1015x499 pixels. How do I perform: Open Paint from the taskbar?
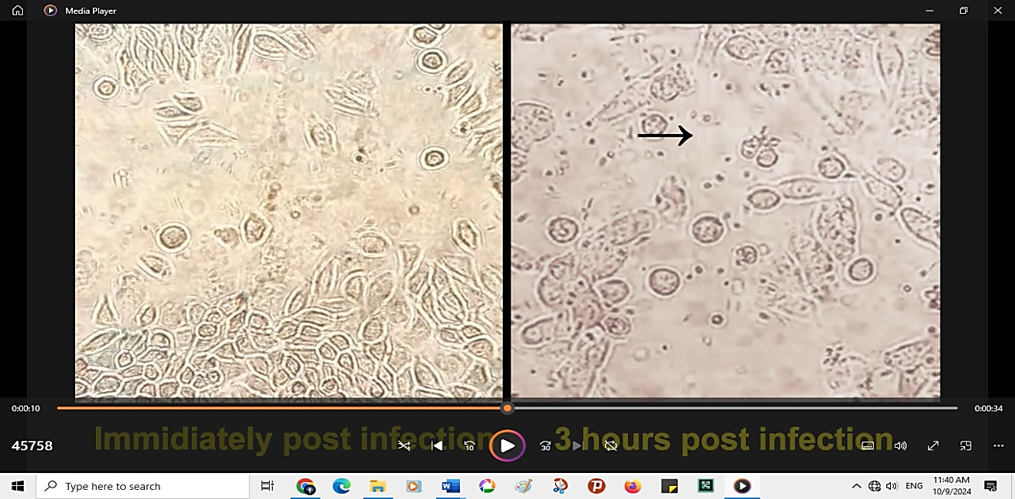point(523,486)
